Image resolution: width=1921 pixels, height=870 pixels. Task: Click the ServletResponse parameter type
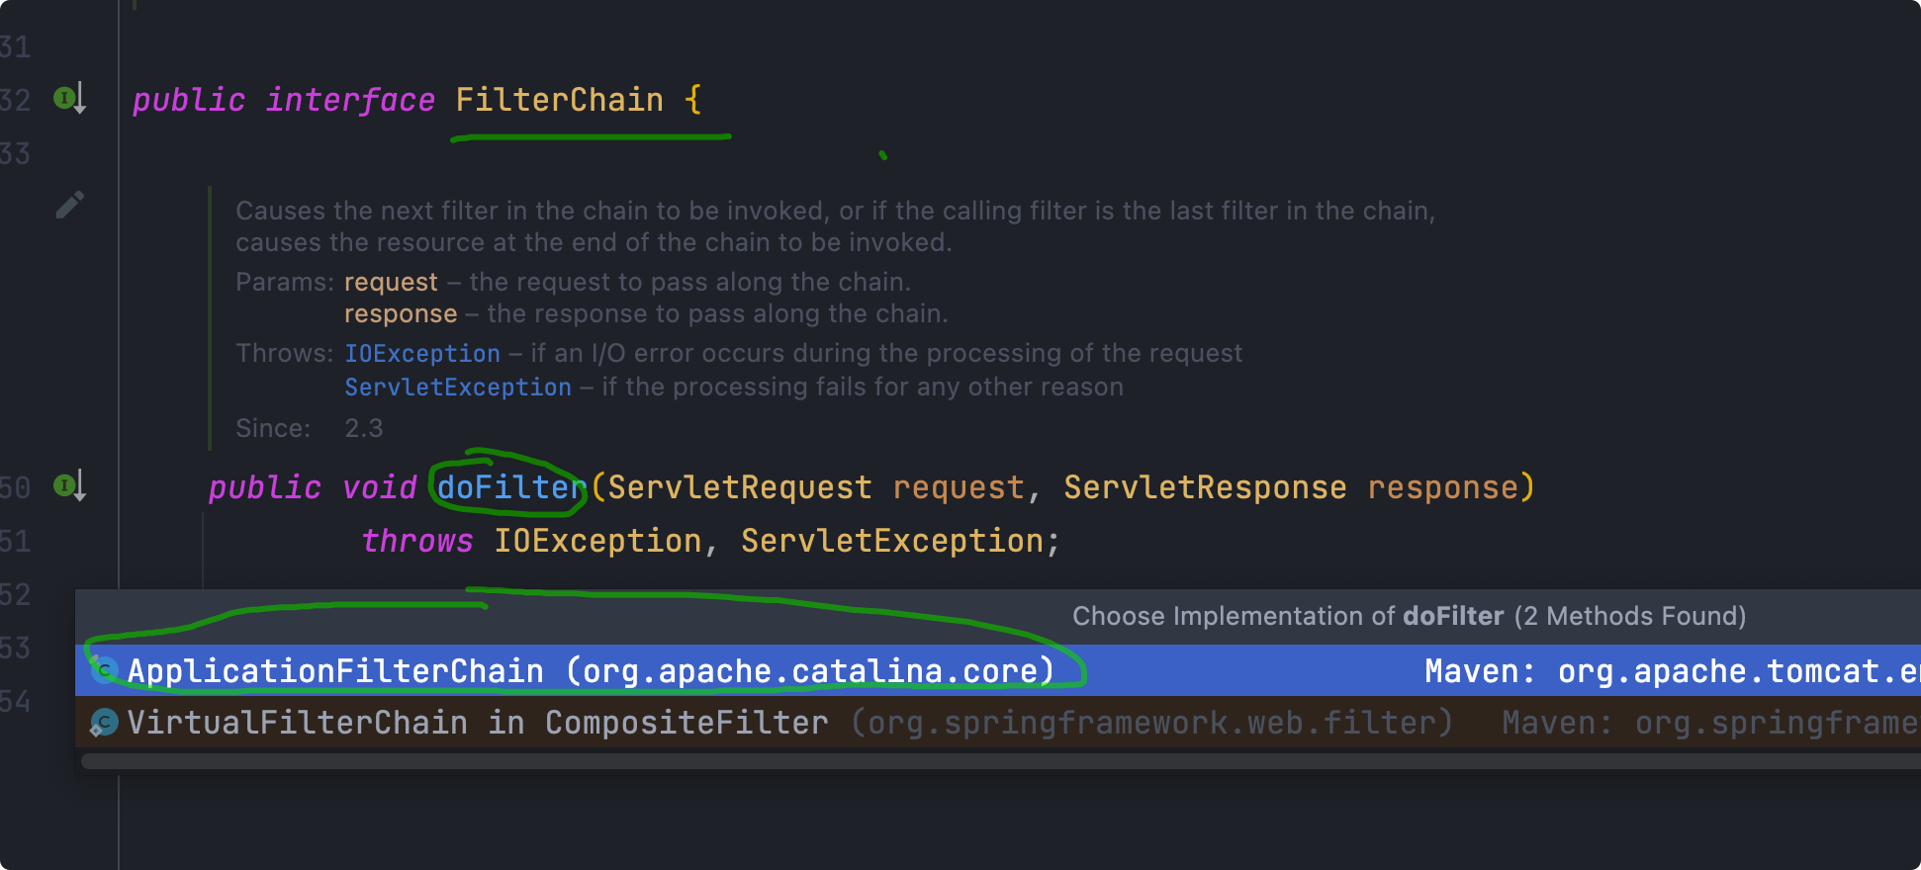point(1204,487)
